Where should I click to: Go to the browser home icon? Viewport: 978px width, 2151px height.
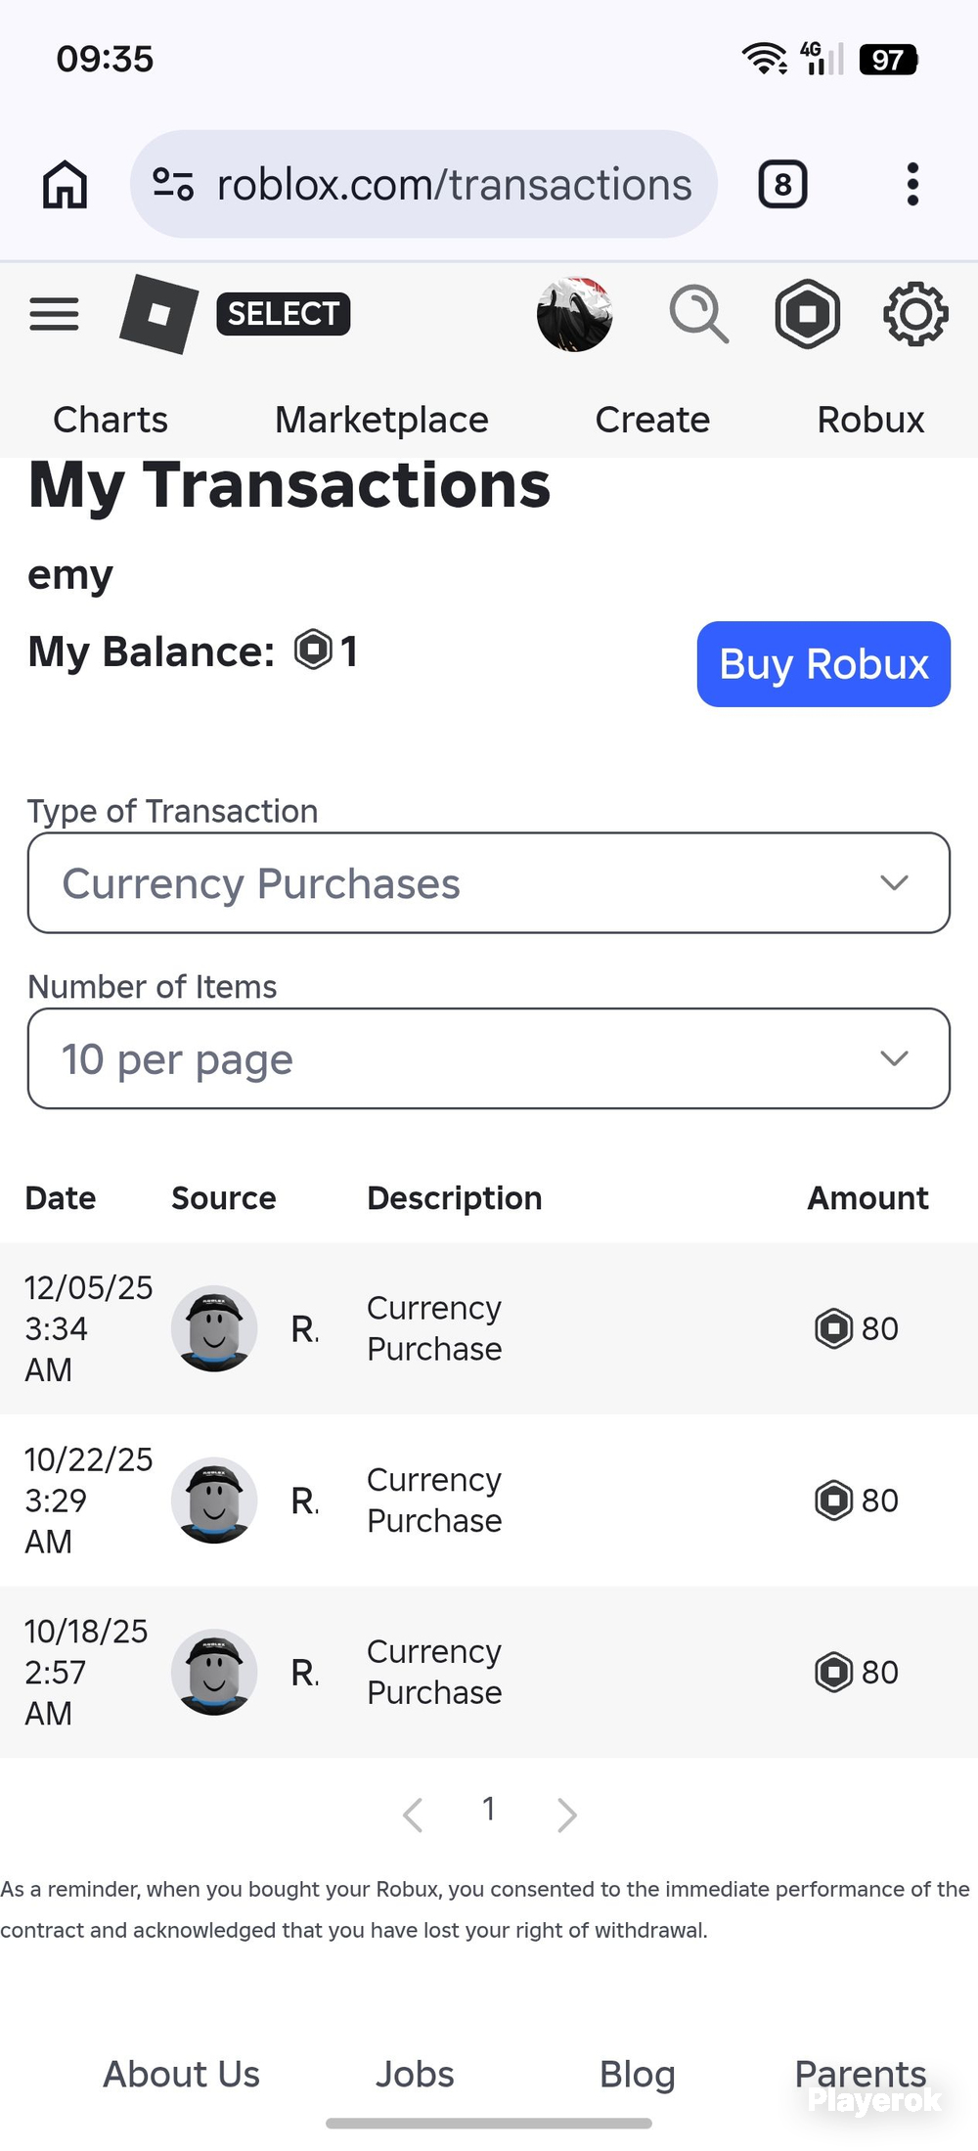66,184
